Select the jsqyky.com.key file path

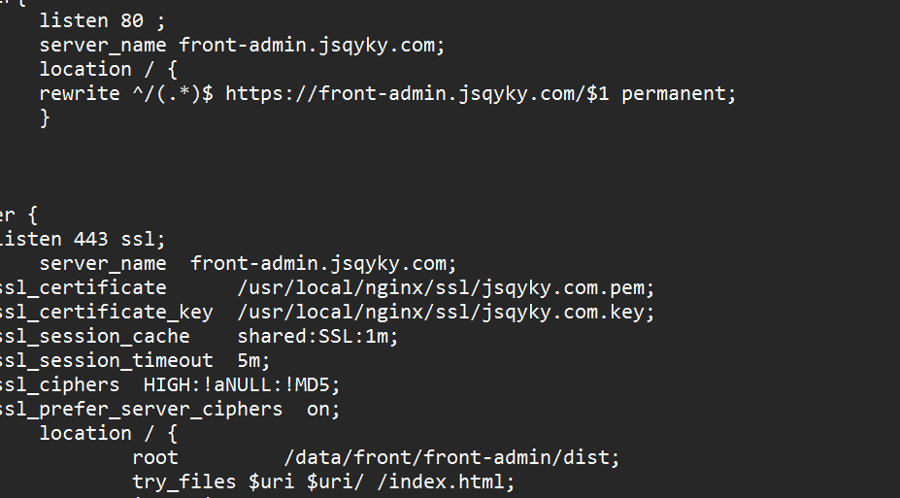(x=446, y=312)
